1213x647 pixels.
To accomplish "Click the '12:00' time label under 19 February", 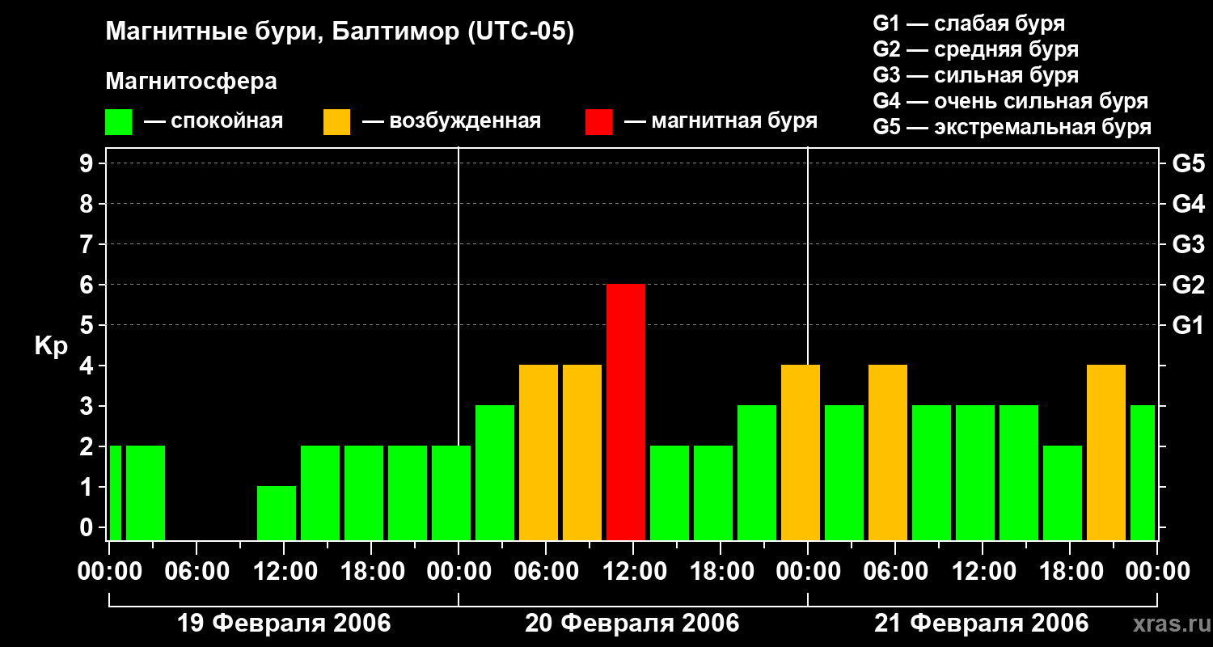I will coord(284,572).
